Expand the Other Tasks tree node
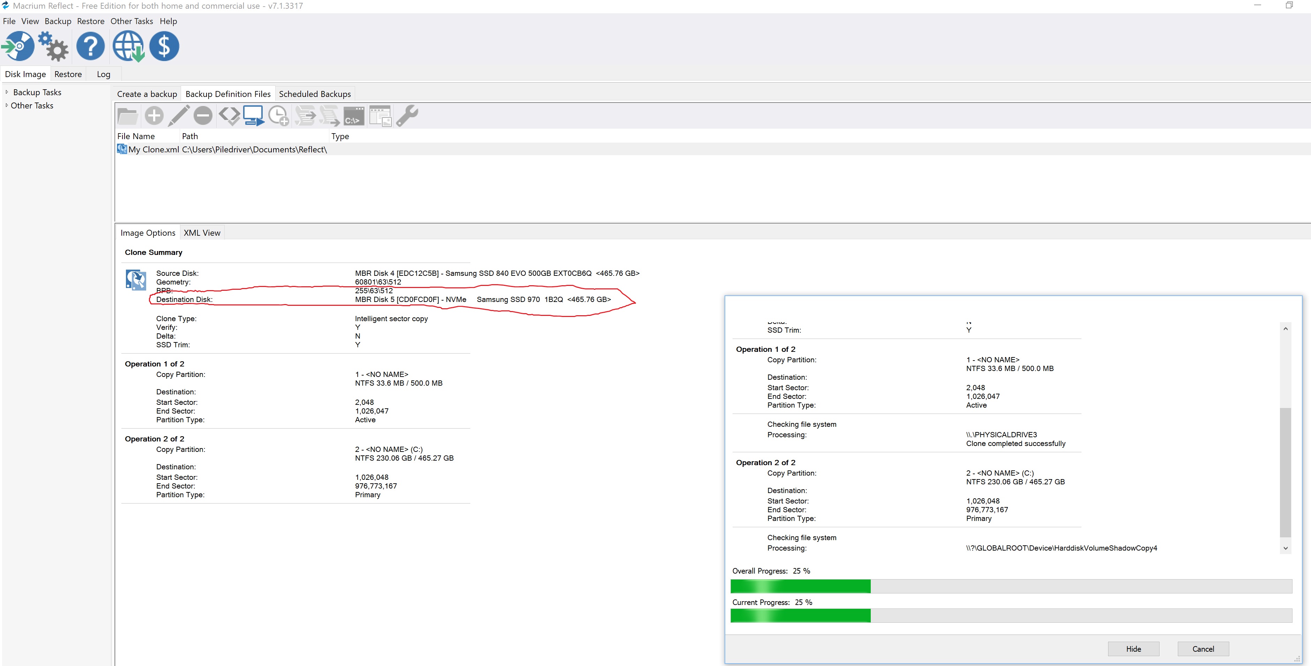The width and height of the screenshot is (1311, 666). (7, 105)
